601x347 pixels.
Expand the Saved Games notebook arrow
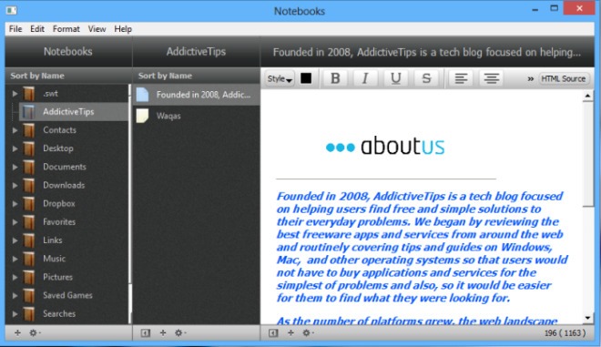tap(15, 296)
